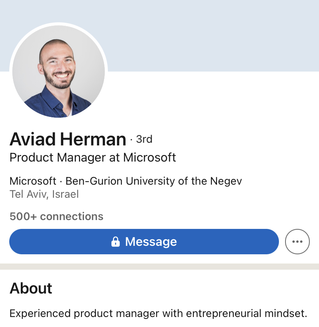
Task: Select the About section heading
Action: [x=31, y=288]
